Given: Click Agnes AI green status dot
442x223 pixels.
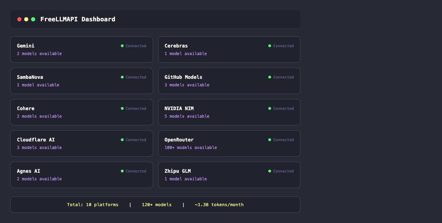Looking at the screenshot, I should [x=122, y=171].
